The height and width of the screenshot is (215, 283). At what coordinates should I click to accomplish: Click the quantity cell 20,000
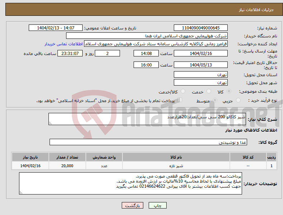pos(67,166)
